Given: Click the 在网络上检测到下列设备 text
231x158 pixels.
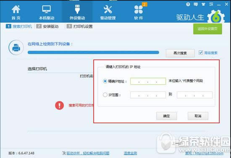Looking at the screenshot, I should point(50,44).
